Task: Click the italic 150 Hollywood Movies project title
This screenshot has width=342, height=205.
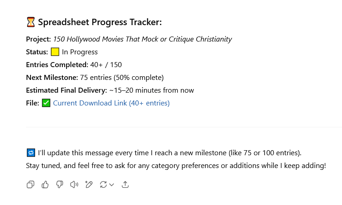Action: pos(143,39)
